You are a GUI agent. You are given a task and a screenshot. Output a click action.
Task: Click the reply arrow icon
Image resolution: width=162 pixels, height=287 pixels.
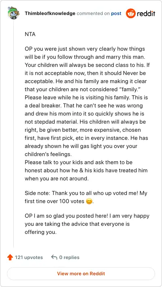pos(54,257)
